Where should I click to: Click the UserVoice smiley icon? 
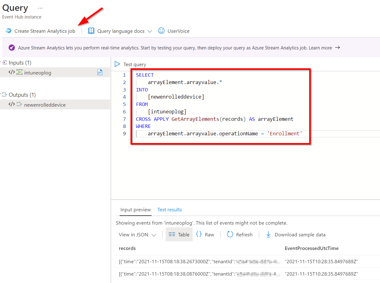tap(161, 31)
